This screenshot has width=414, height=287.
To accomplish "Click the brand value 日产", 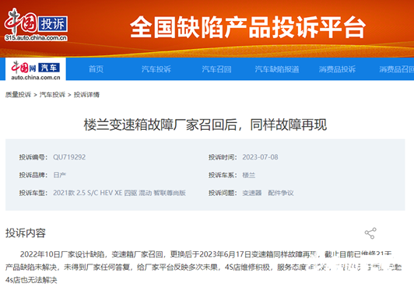I will [x=60, y=175].
